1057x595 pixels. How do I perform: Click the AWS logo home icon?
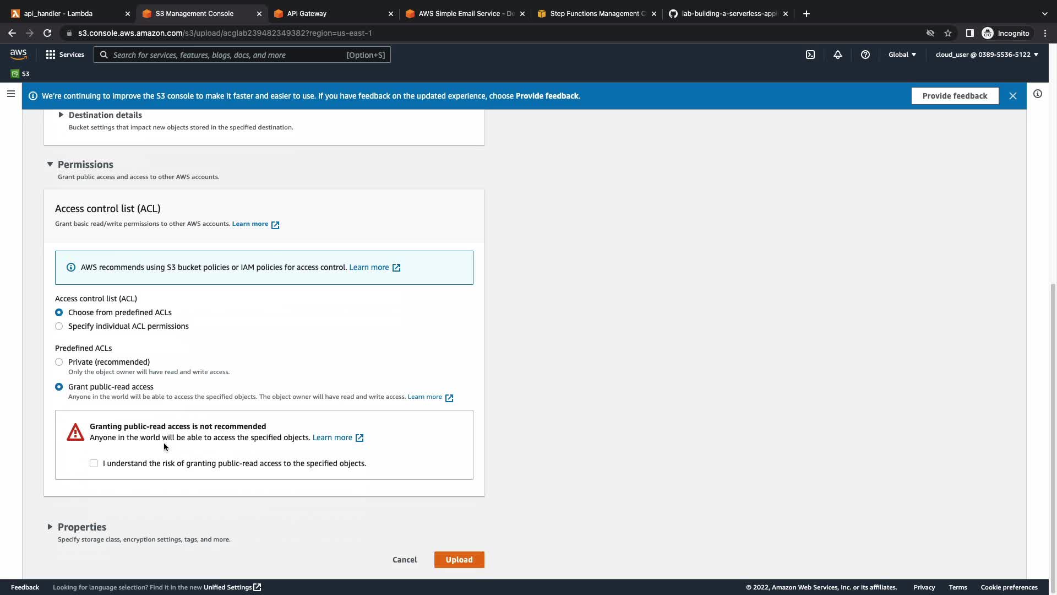pyautogui.click(x=18, y=54)
